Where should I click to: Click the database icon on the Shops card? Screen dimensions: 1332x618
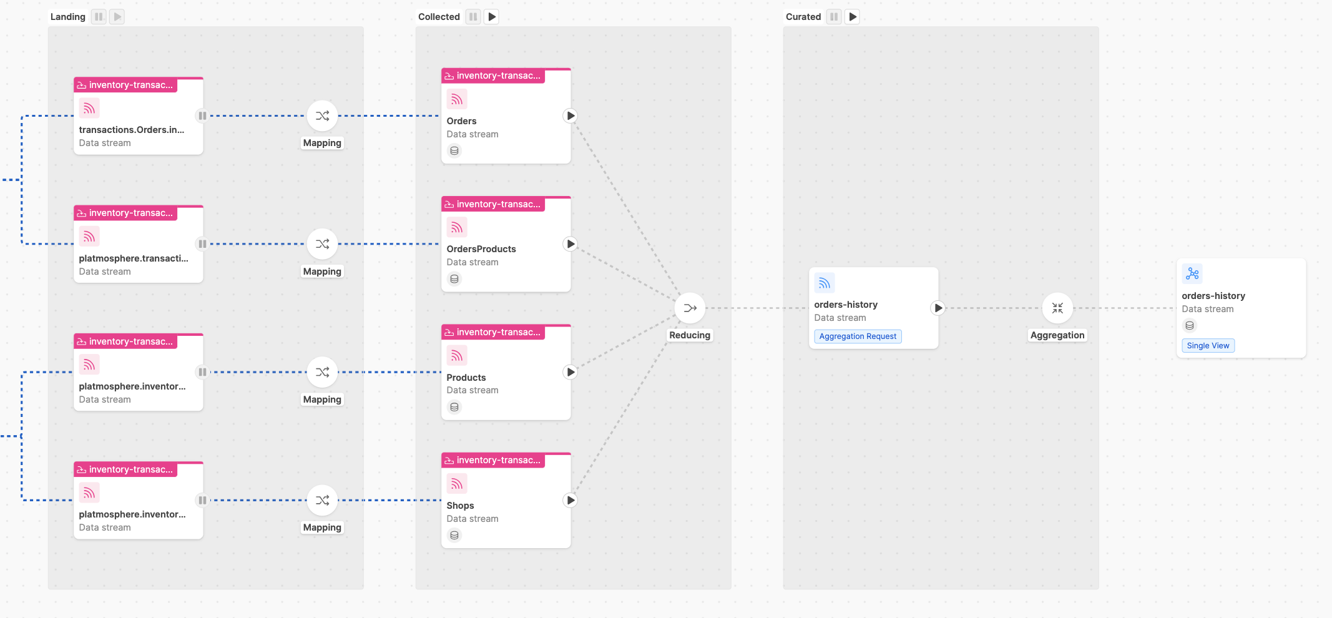click(x=454, y=535)
